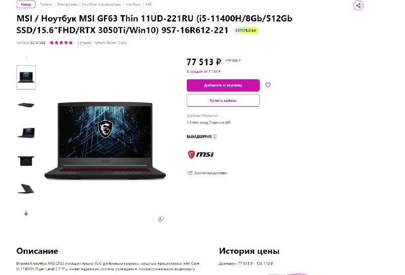405x275 pixels.
Task: Select the closed-laptop side view thumbnail
Action: (x=26, y=105)
